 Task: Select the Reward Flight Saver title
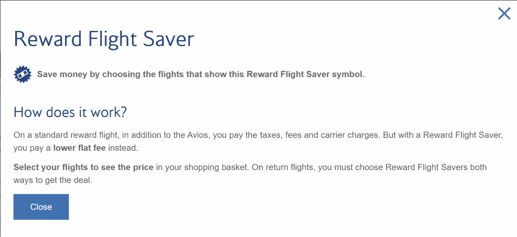pyautogui.click(x=104, y=38)
